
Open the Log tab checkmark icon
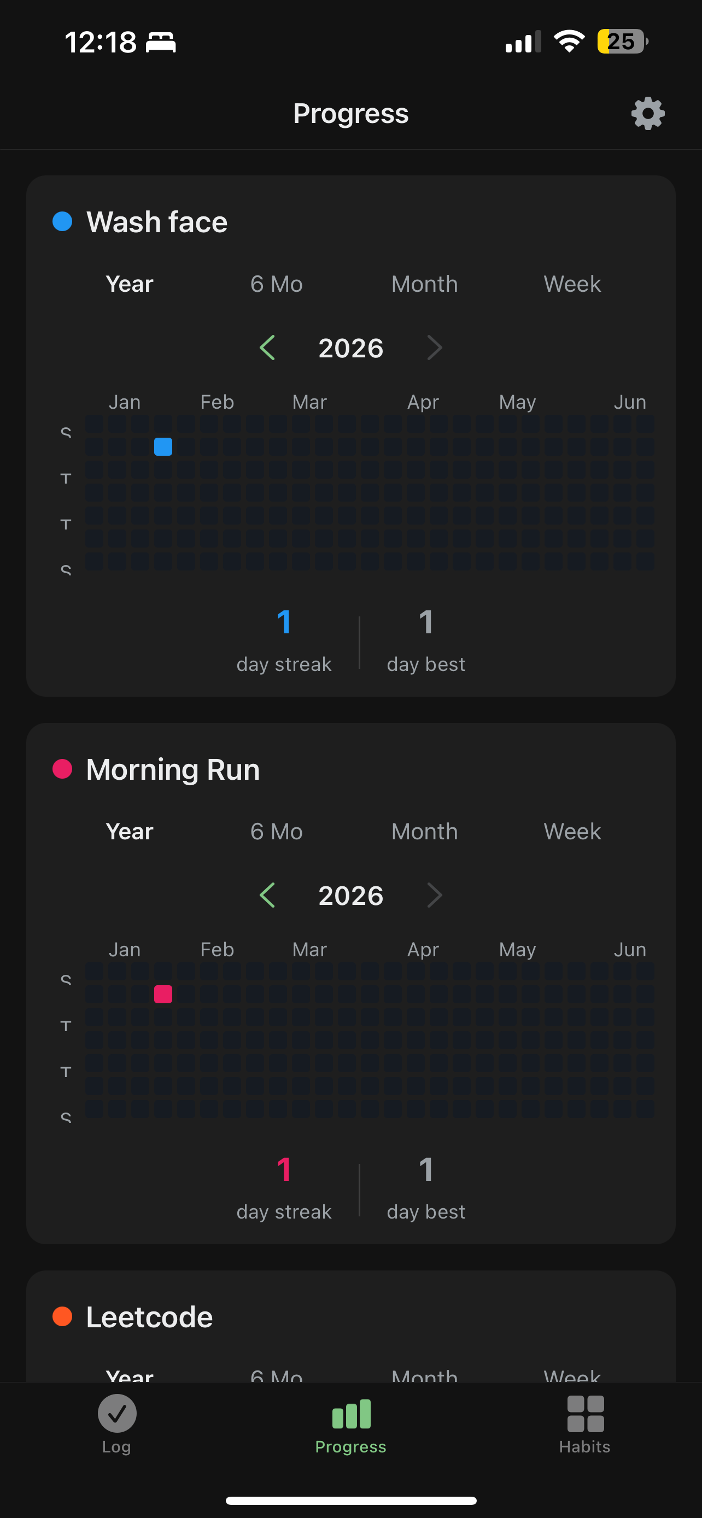pos(116,1413)
